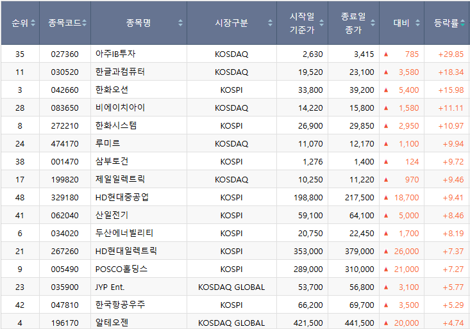Select stock name 알테오젠

(112, 323)
